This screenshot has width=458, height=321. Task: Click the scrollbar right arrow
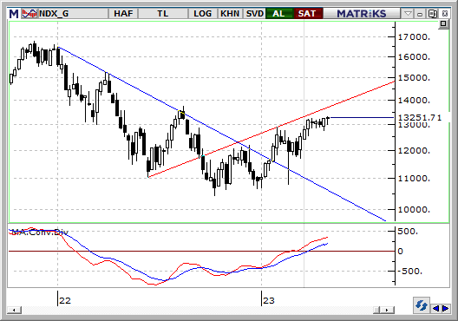pos(387,310)
